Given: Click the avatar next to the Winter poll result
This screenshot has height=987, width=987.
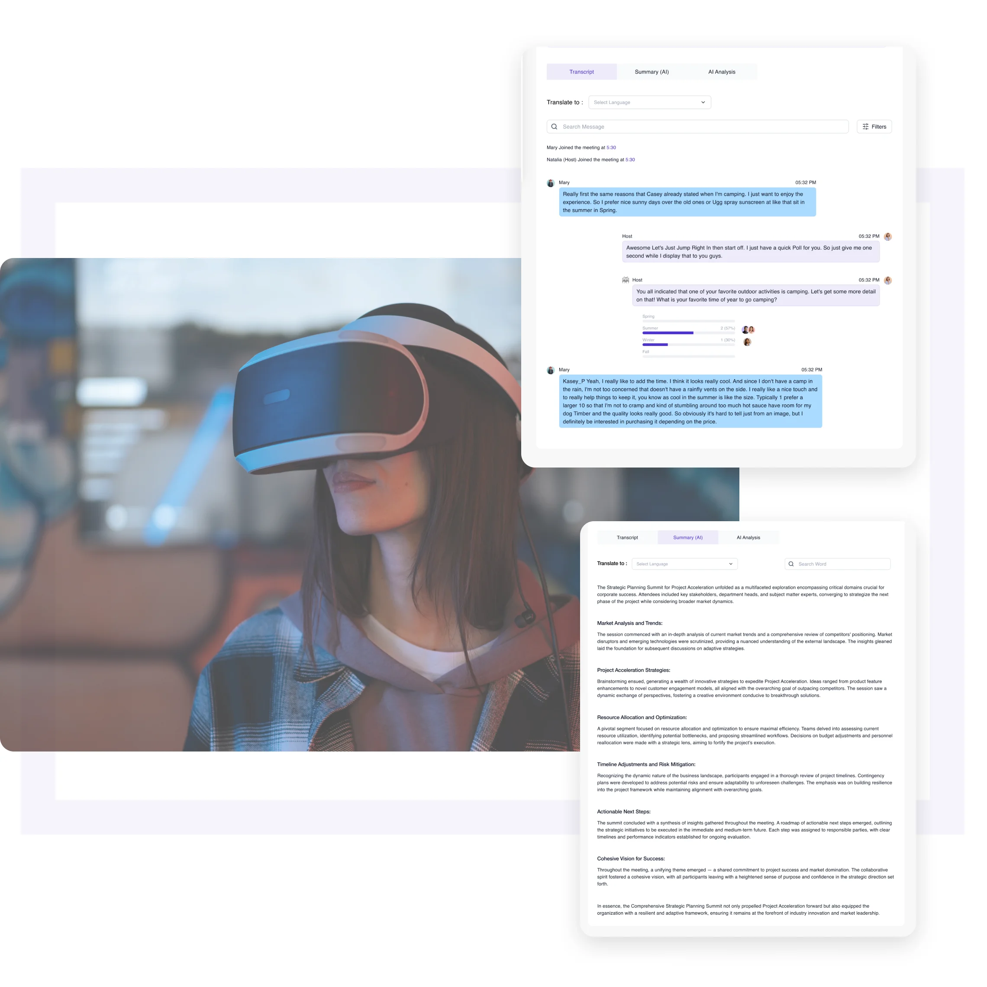Looking at the screenshot, I should click(x=747, y=342).
